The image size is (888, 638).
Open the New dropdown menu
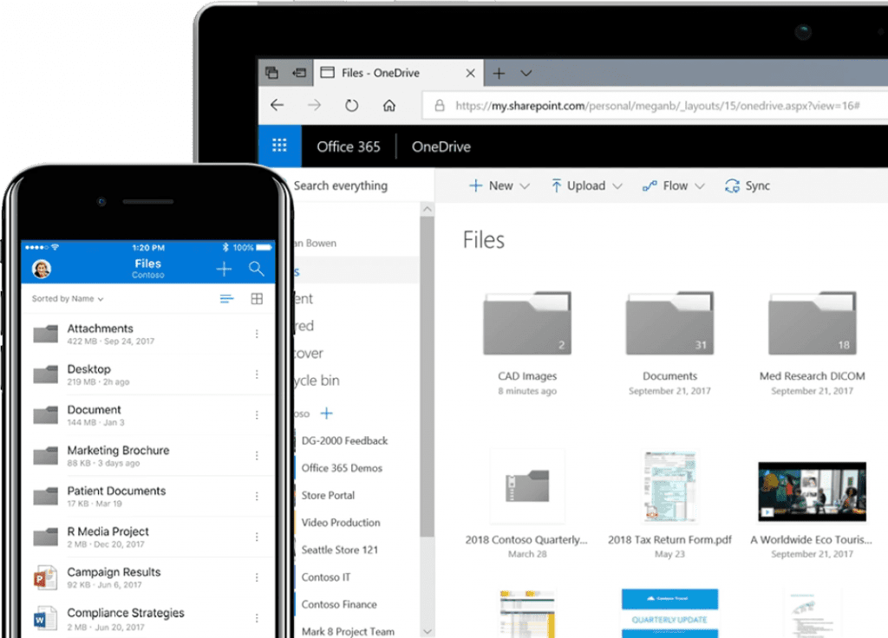(x=499, y=186)
